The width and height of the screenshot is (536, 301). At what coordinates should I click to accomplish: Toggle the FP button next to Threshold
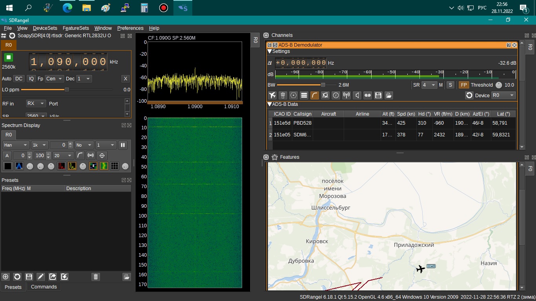pos(463,85)
